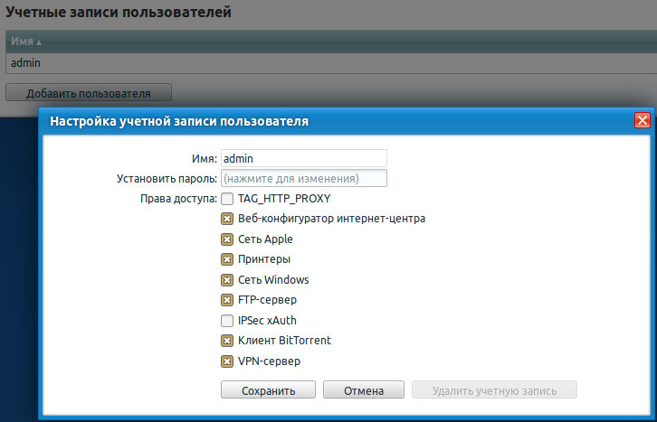Uncheck the VPN-сервер access right

tap(228, 361)
